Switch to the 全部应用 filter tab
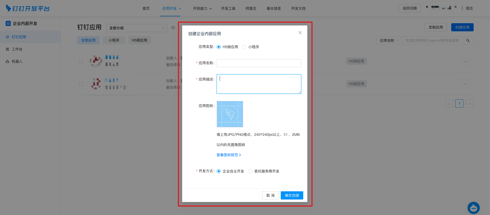This screenshot has width=490, height=215. [88, 40]
